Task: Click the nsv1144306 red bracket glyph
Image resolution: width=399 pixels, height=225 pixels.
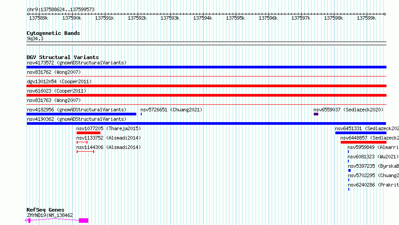Action: pos(86,152)
